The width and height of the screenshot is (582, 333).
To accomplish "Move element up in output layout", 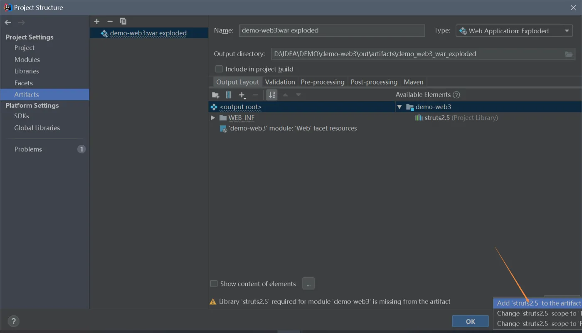I will pos(285,95).
